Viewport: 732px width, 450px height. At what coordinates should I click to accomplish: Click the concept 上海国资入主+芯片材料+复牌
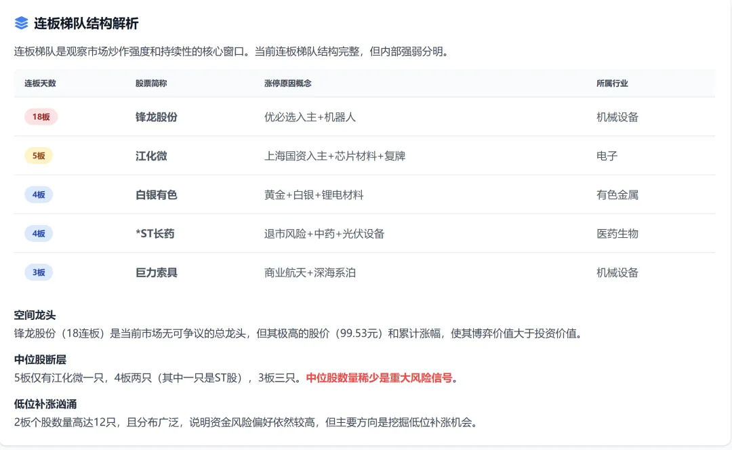[x=335, y=155]
